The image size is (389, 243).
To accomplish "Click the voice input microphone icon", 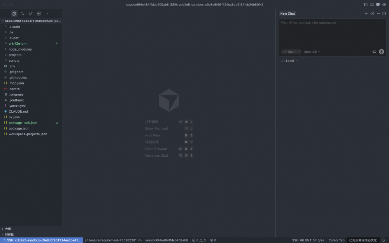I will pos(382,52).
